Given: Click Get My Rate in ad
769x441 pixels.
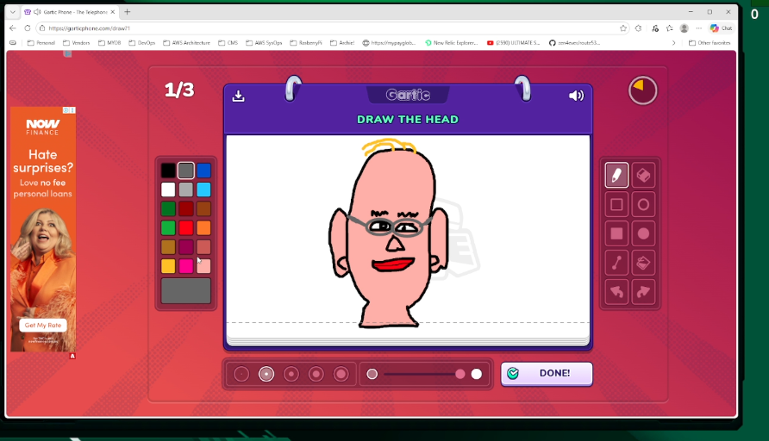Looking at the screenshot, I should coord(42,326).
